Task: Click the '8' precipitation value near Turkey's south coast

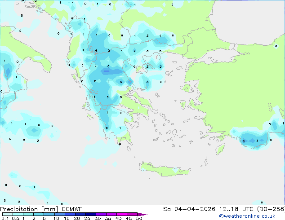Action: point(244,141)
